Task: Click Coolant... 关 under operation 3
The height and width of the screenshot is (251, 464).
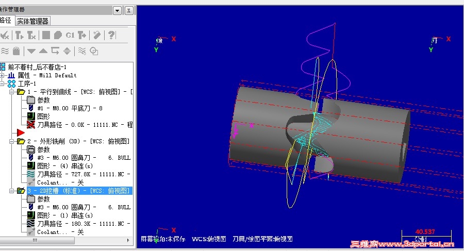Action: pyautogui.click(x=60, y=232)
